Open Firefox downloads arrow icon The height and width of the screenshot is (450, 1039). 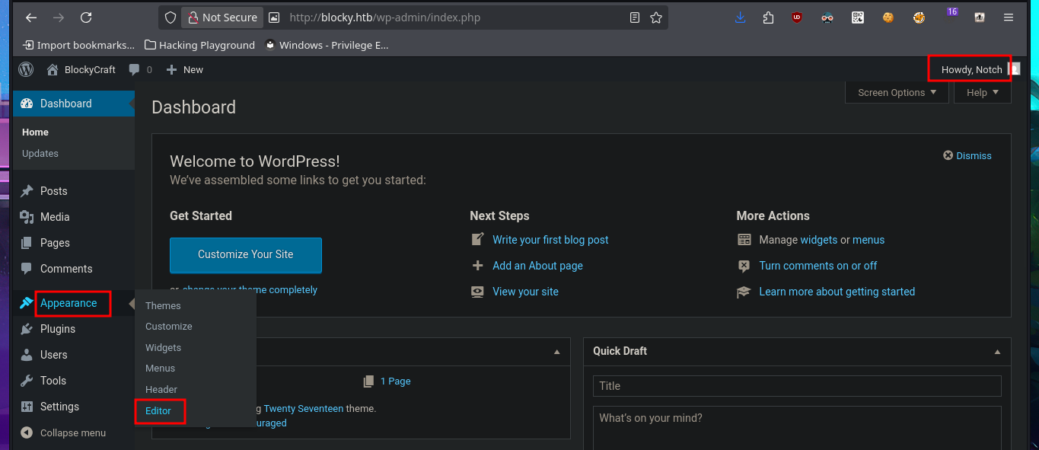[x=740, y=18]
